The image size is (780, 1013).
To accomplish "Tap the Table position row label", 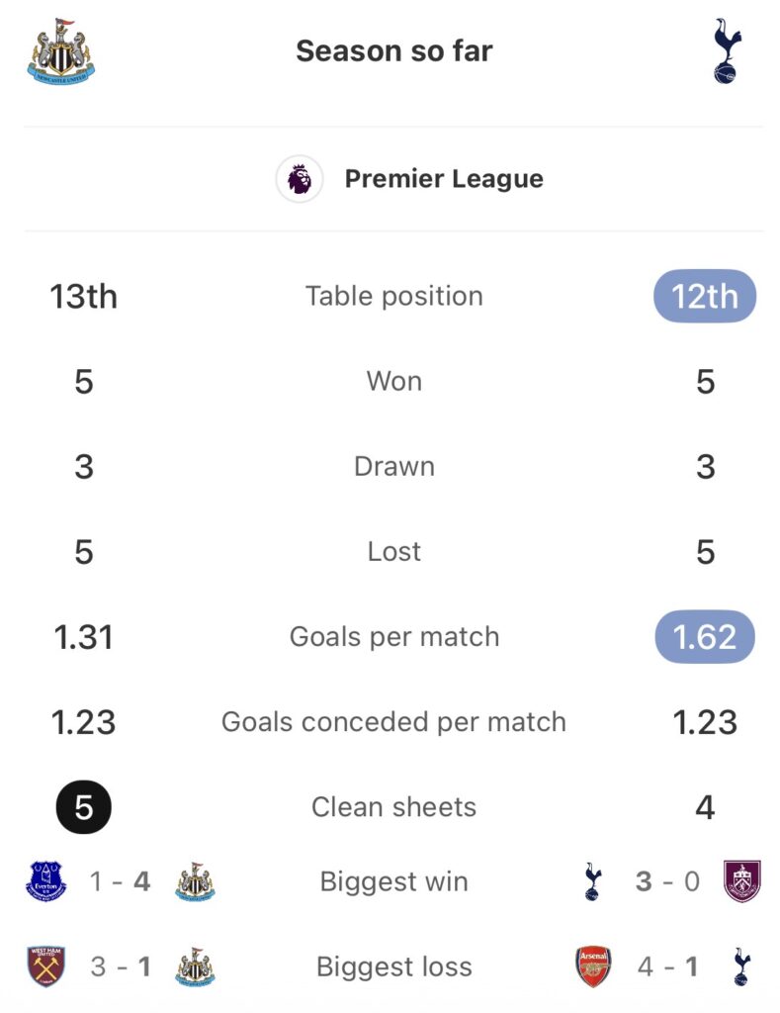I will [393, 296].
